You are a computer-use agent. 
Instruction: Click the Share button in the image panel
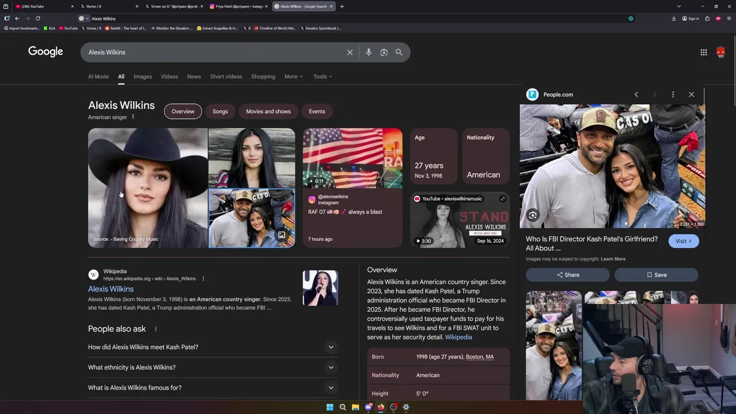(x=568, y=275)
